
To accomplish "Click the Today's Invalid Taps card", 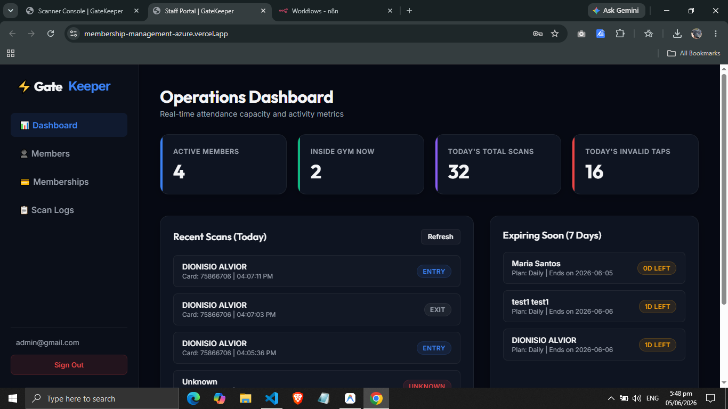I will point(635,164).
